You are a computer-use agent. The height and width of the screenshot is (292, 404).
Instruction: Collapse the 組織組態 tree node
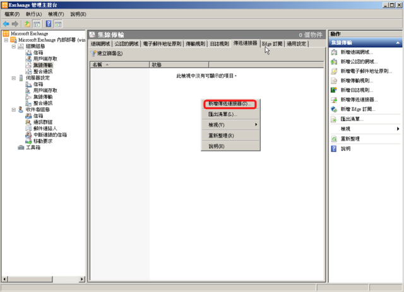tap(14, 46)
